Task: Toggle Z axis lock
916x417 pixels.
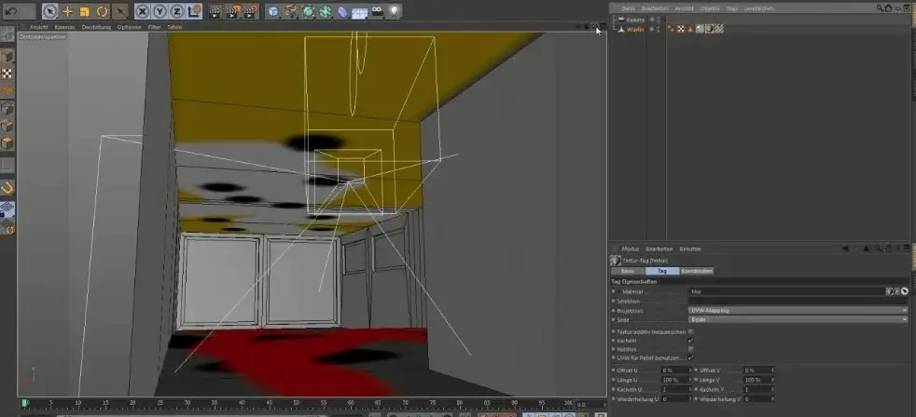Action: click(x=177, y=11)
